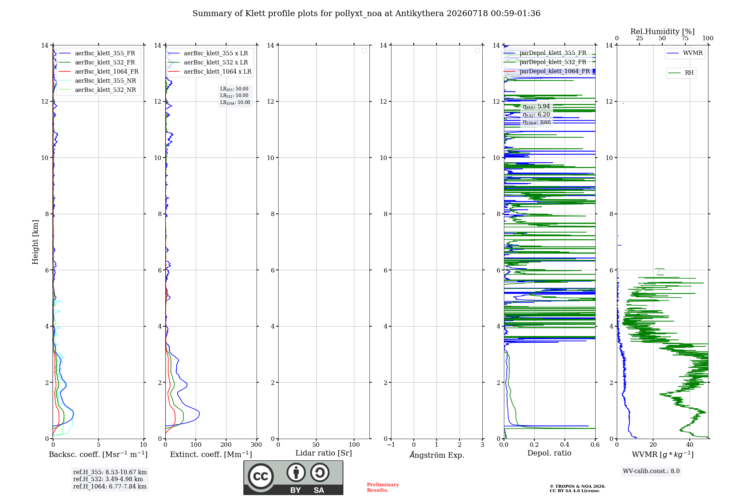Click the Creative Commons CC circle icon
733x498 pixels.
[x=261, y=476]
